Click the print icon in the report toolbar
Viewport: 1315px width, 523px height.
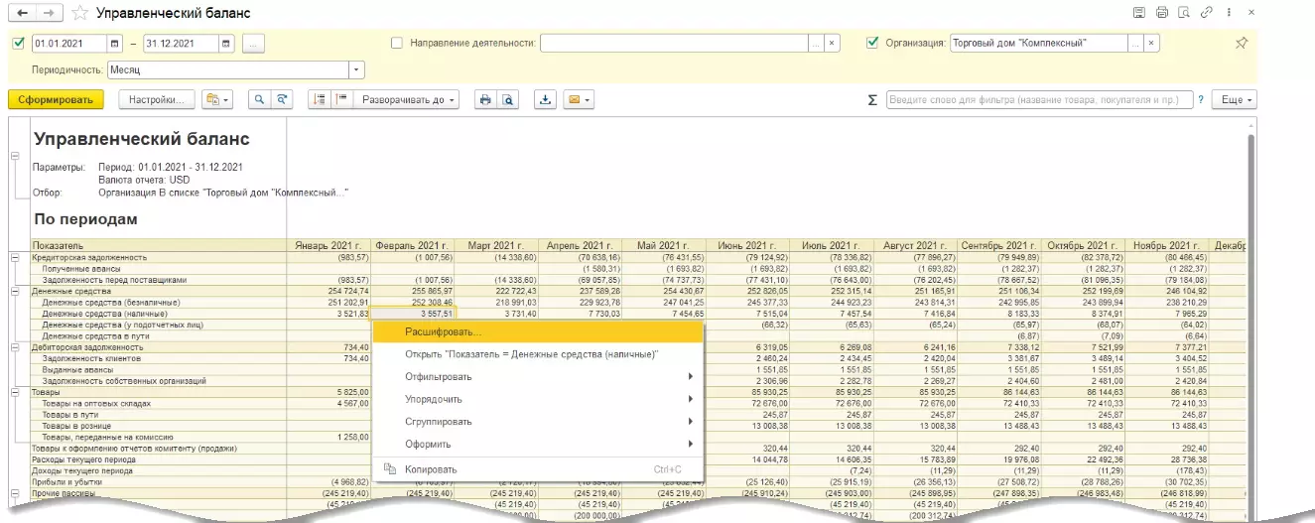[485, 100]
